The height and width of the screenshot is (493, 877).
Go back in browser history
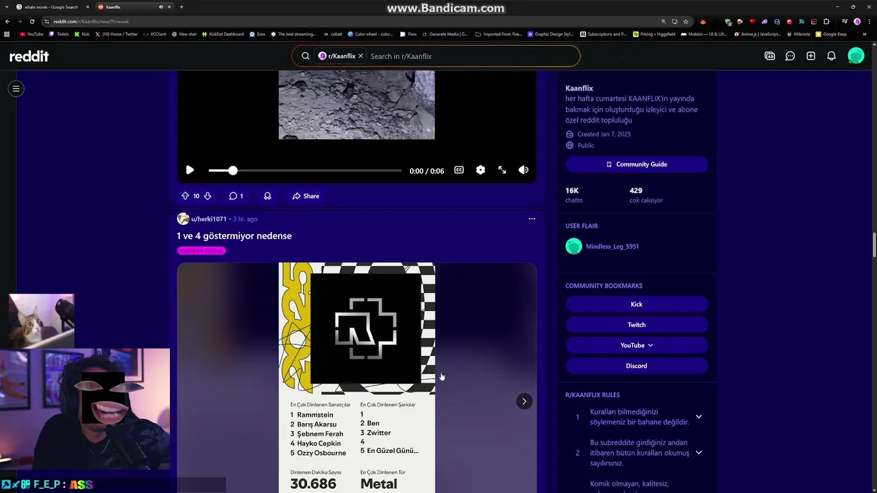(8, 21)
